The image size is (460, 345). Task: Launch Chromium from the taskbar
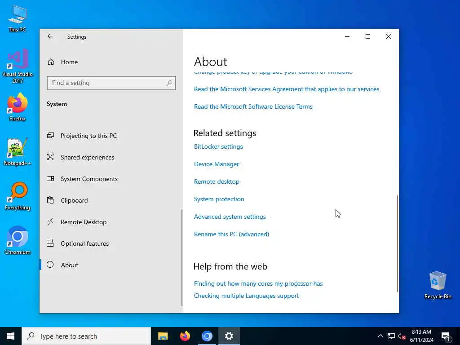(x=207, y=336)
